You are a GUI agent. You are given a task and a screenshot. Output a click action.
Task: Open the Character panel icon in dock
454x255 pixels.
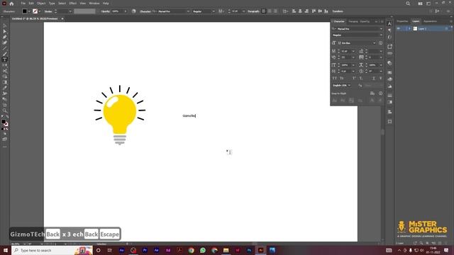pos(389,24)
